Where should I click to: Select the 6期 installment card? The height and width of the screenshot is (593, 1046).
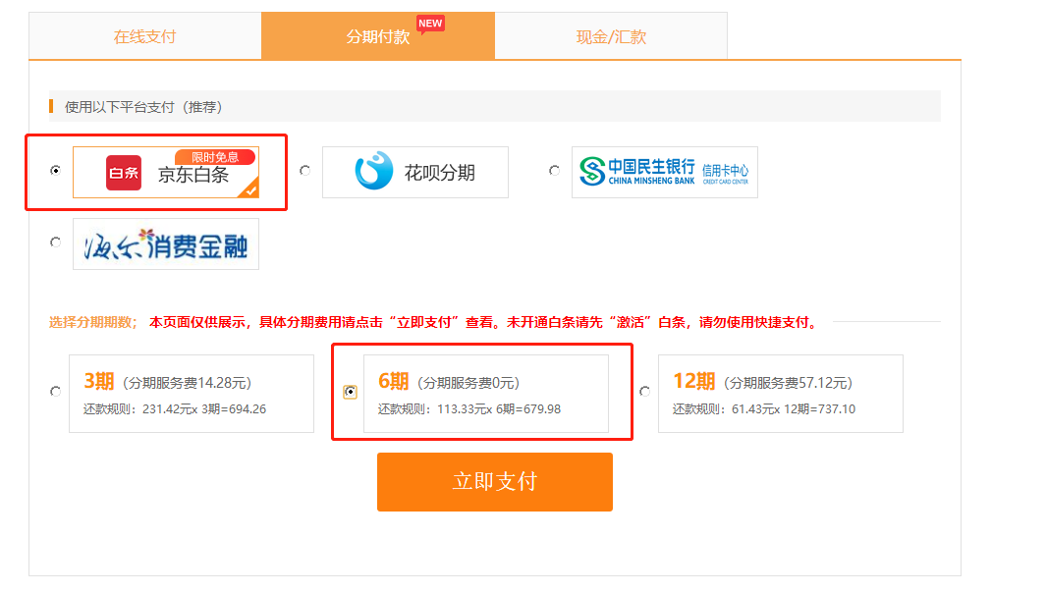click(x=488, y=393)
